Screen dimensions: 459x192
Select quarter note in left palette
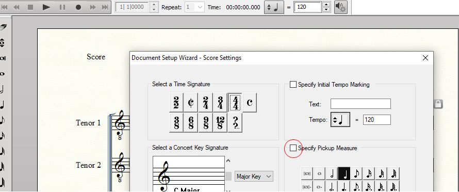tap(3, 104)
